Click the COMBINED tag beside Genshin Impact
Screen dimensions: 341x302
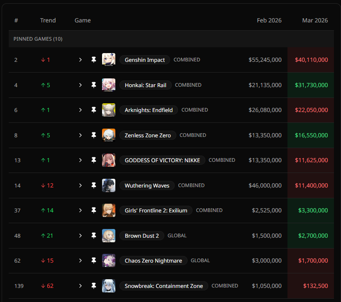(x=187, y=60)
